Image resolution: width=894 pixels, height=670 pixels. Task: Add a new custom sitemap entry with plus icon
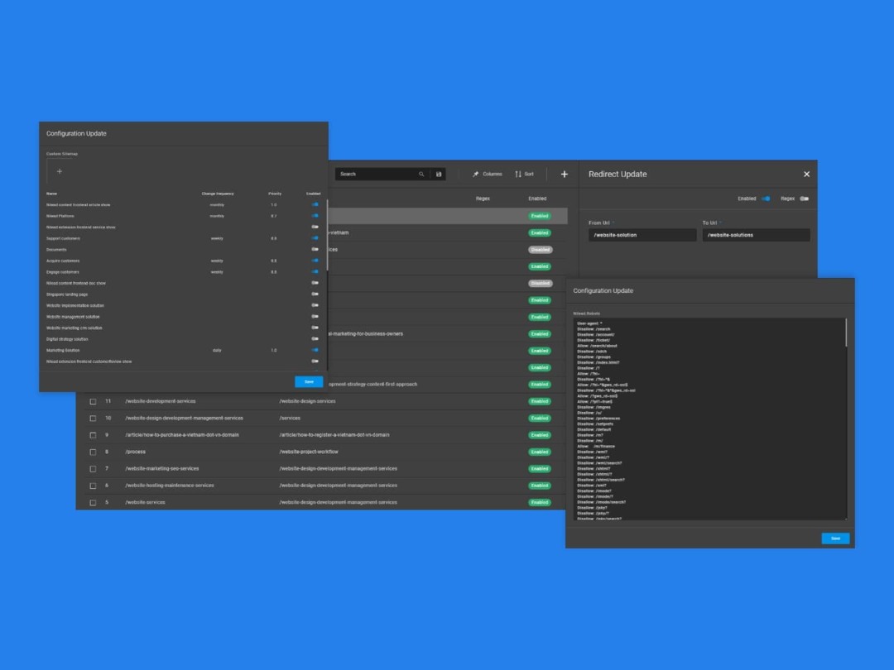point(60,171)
